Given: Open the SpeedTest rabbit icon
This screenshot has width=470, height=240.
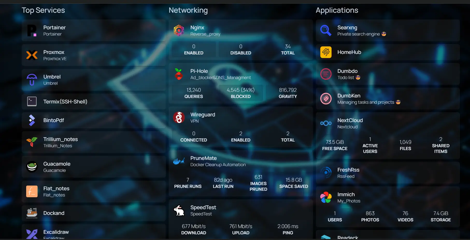Looking at the screenshot, I should (179, 210).
